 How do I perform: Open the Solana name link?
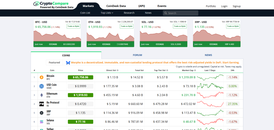(x=50, y=120)
